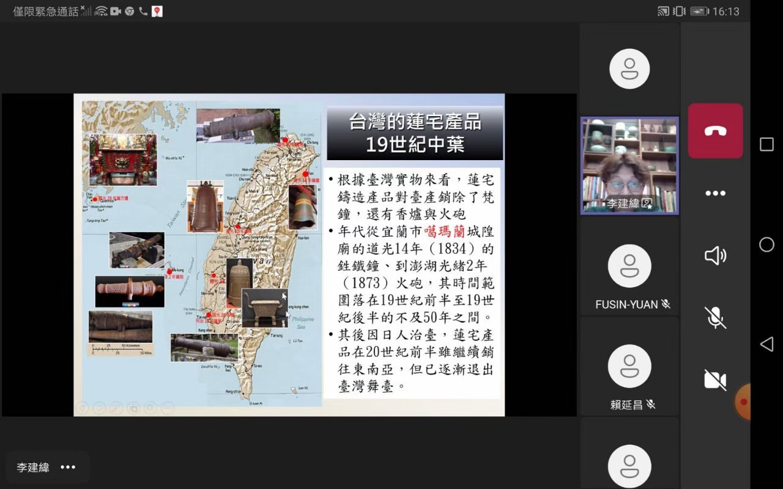Image resolution: width=783 pixels, height=489 pixels.
Task: Tap the shared slide title 台灣的蓮宅產品
Action: [x=415, y=123]
